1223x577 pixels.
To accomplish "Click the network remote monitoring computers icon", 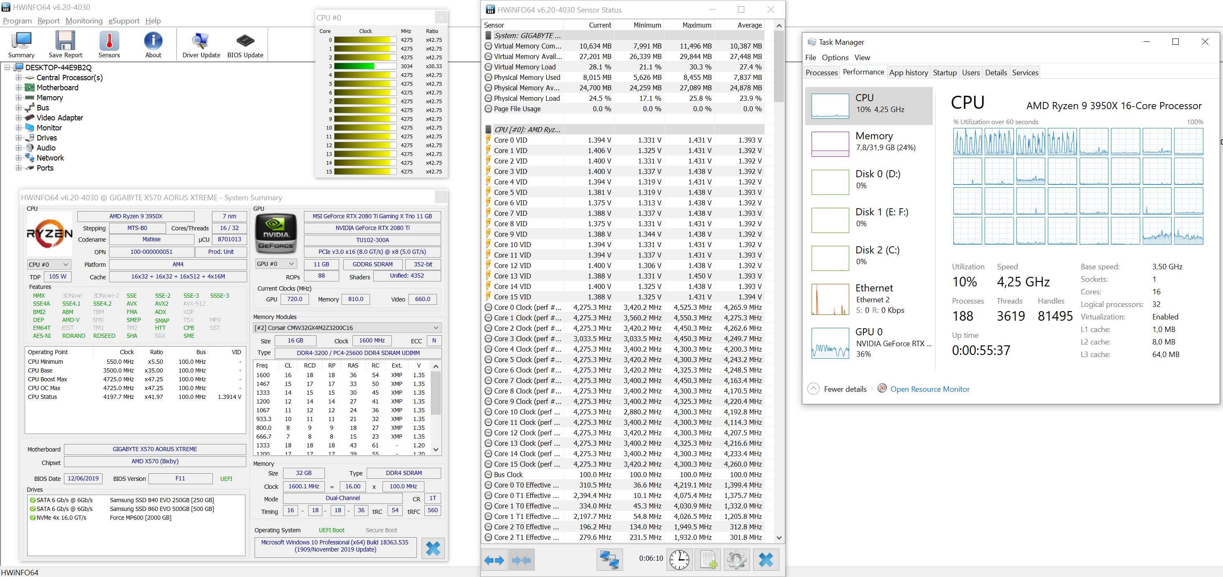I will (x=609, y=559).
